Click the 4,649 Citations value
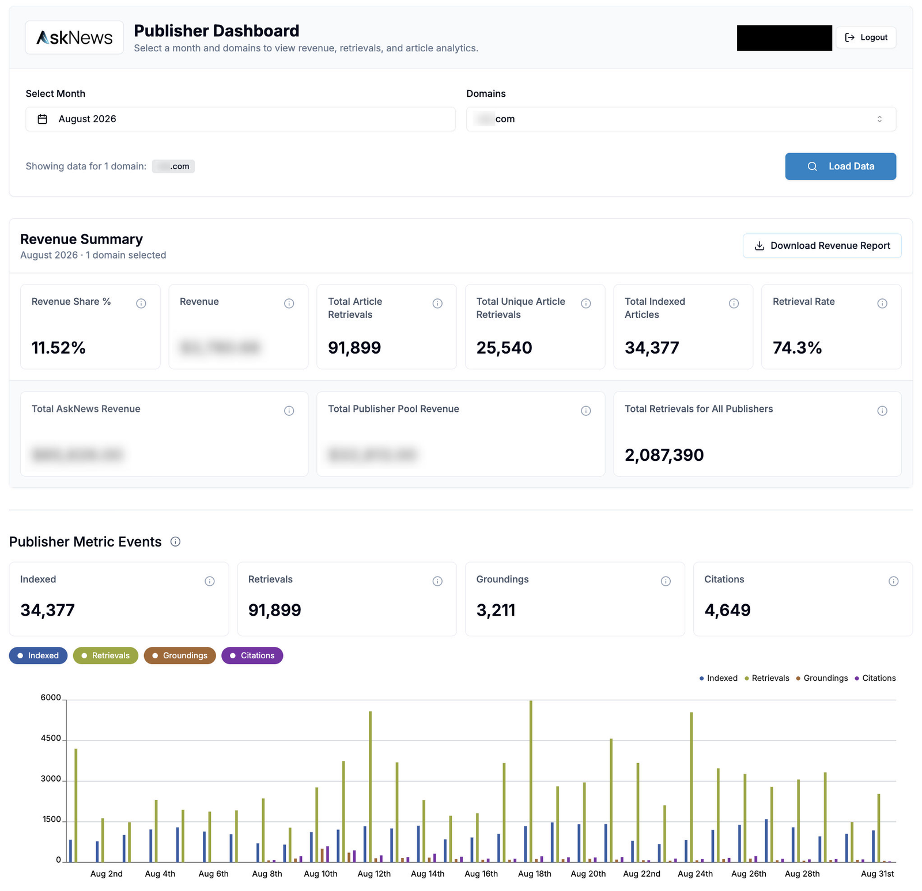 728,610
